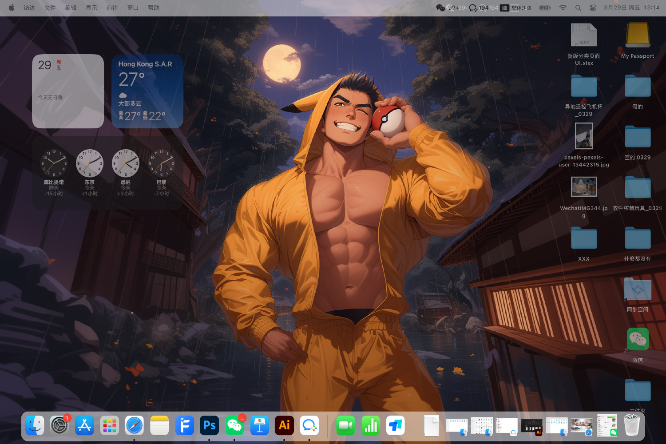Screen dimensions: 666x444
Task: Open the 文件 menu
Action: pyautogui.click(x=50, y=8)
